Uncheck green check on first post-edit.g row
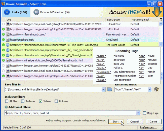The height and width of the screenshot is (131, 164). click(4, 29)
